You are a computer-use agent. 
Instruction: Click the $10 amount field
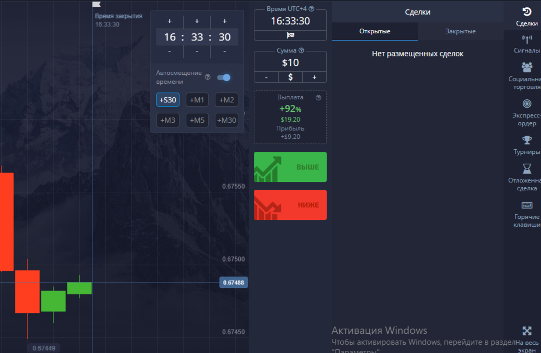click(290, 63)
